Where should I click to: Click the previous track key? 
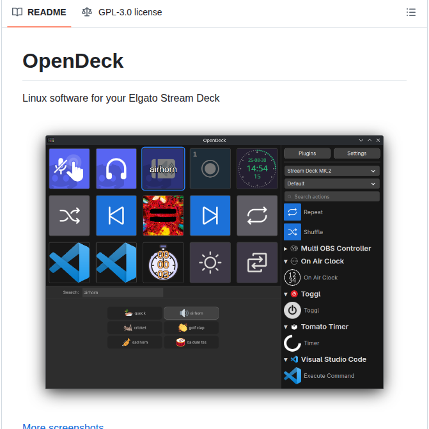tap(116, 215)
